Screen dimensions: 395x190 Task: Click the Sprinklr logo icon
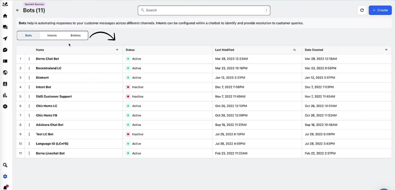5,4
